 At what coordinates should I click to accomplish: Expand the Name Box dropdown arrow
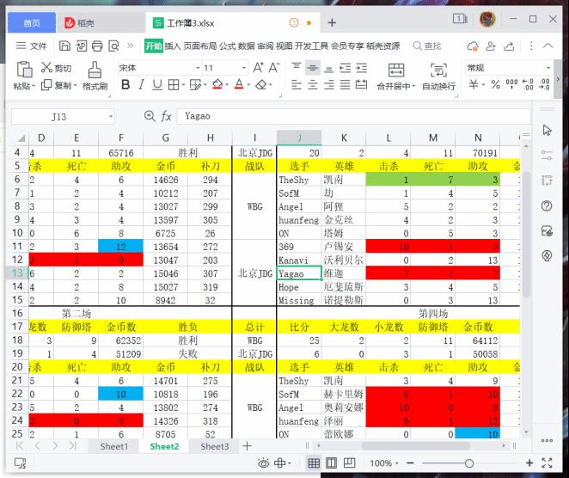tap(111, 117)
